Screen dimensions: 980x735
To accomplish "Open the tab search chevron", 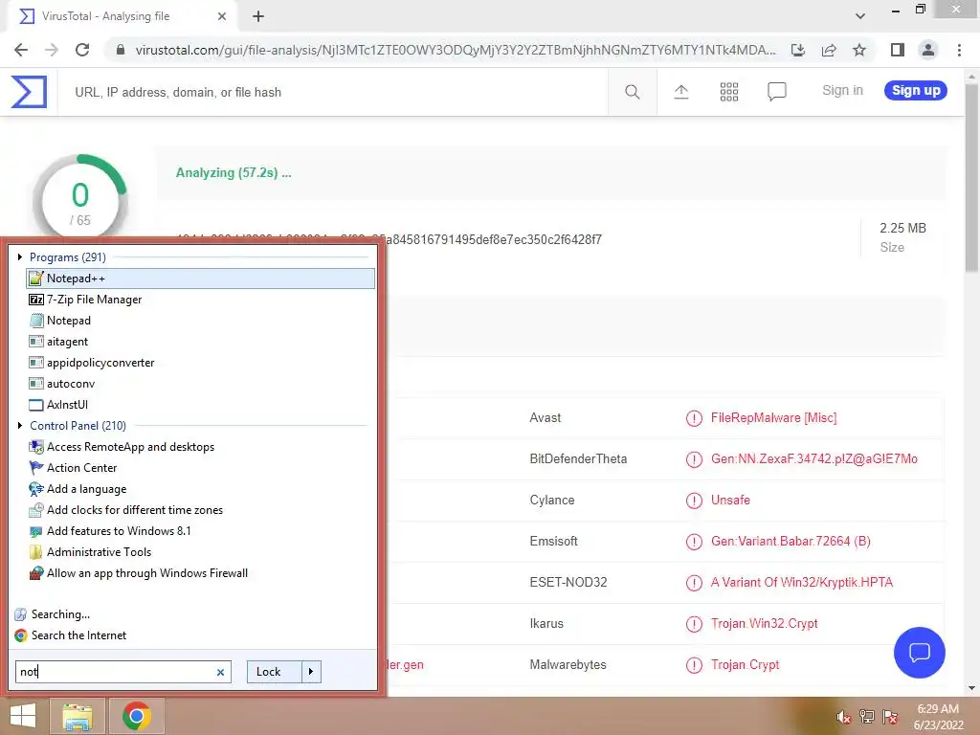I will point(860,16).
